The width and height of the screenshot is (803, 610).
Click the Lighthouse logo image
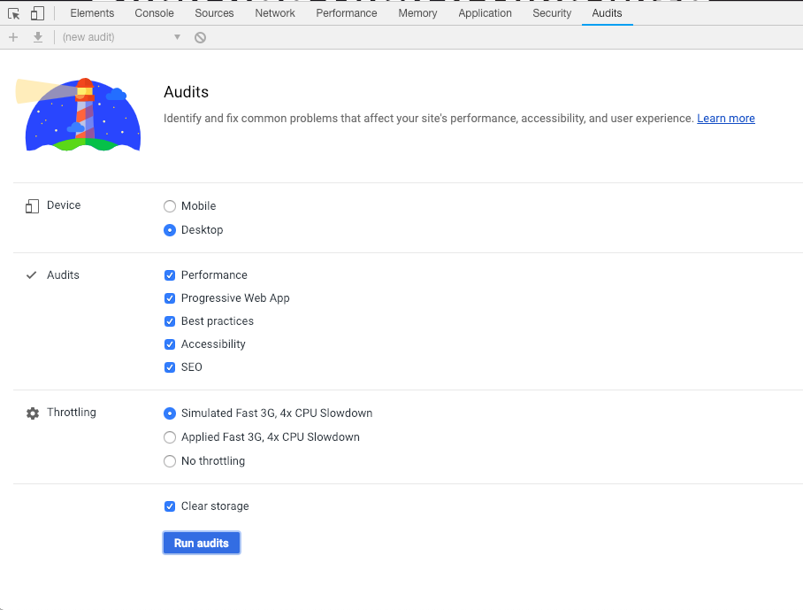78,114
